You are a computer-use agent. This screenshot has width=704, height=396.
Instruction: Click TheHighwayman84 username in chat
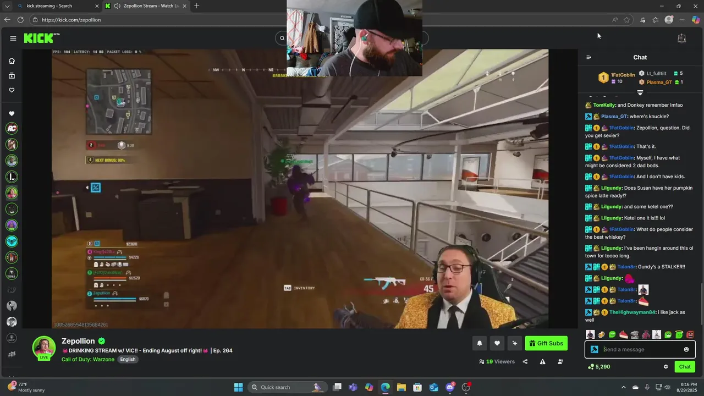[632, 312]
